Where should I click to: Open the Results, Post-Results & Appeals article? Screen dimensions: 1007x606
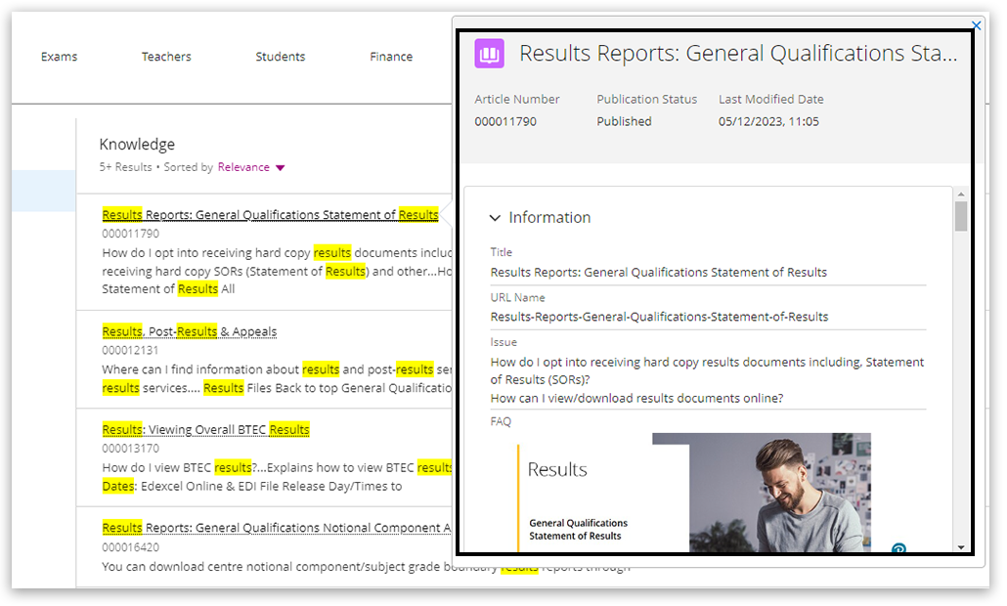point(190,332)
